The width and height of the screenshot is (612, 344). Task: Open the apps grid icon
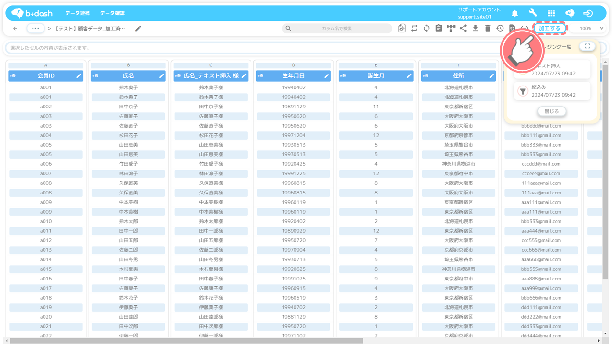(551, 13)
